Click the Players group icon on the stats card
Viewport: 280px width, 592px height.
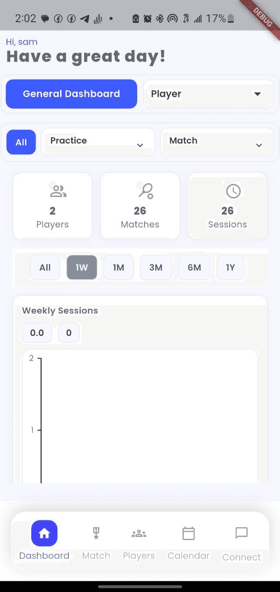point(52,191)
